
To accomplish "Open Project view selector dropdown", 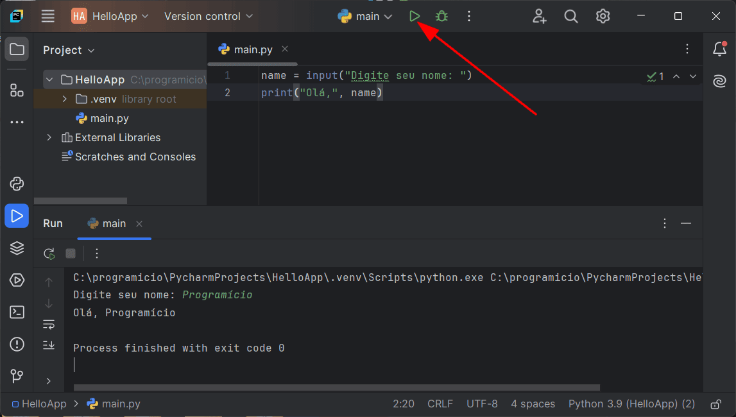I will pos(69,50).
